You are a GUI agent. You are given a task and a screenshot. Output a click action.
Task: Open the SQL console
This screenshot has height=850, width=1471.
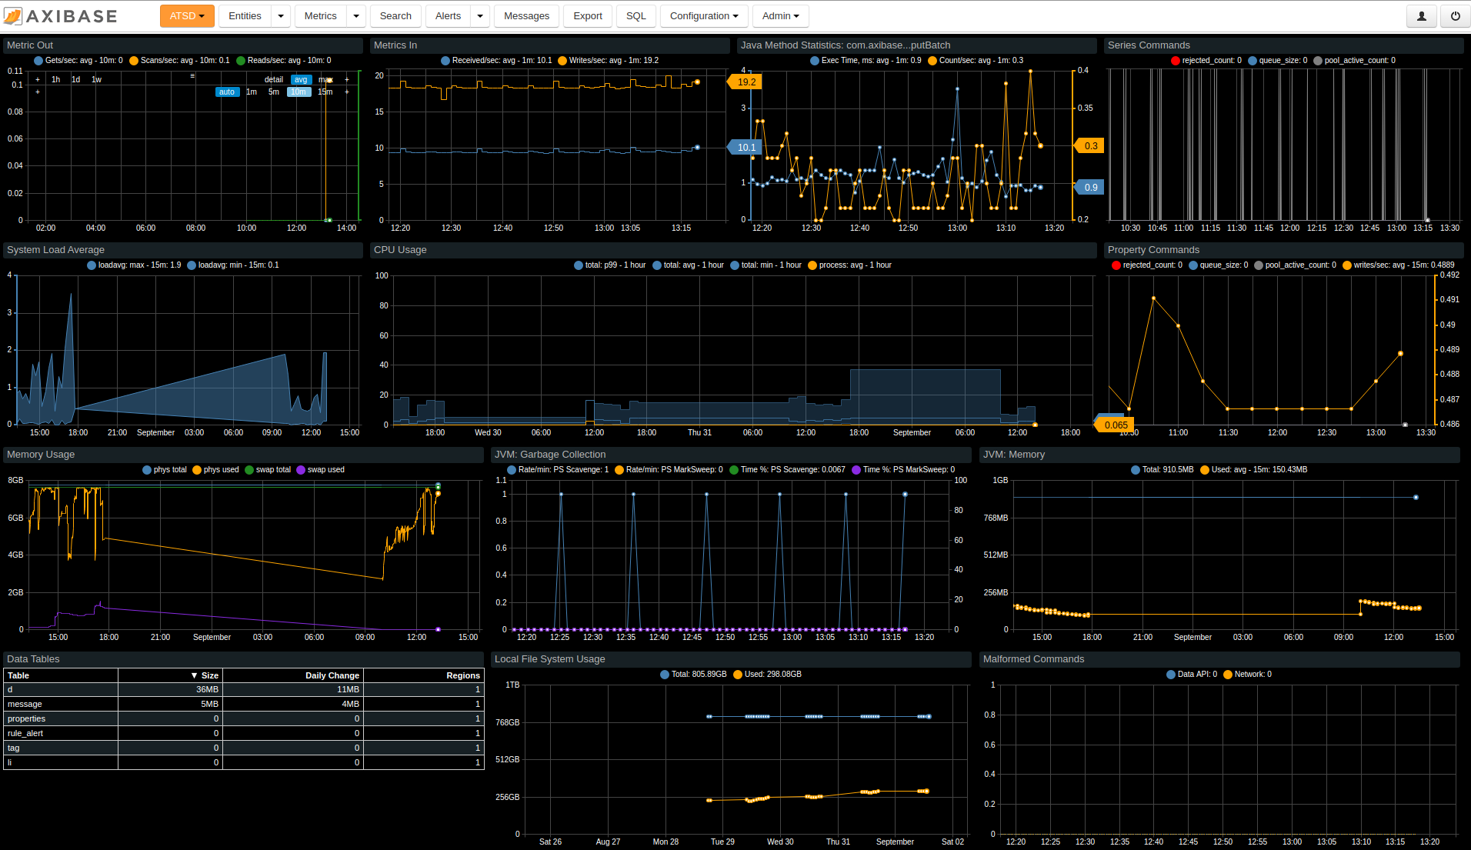click(636, 16)
